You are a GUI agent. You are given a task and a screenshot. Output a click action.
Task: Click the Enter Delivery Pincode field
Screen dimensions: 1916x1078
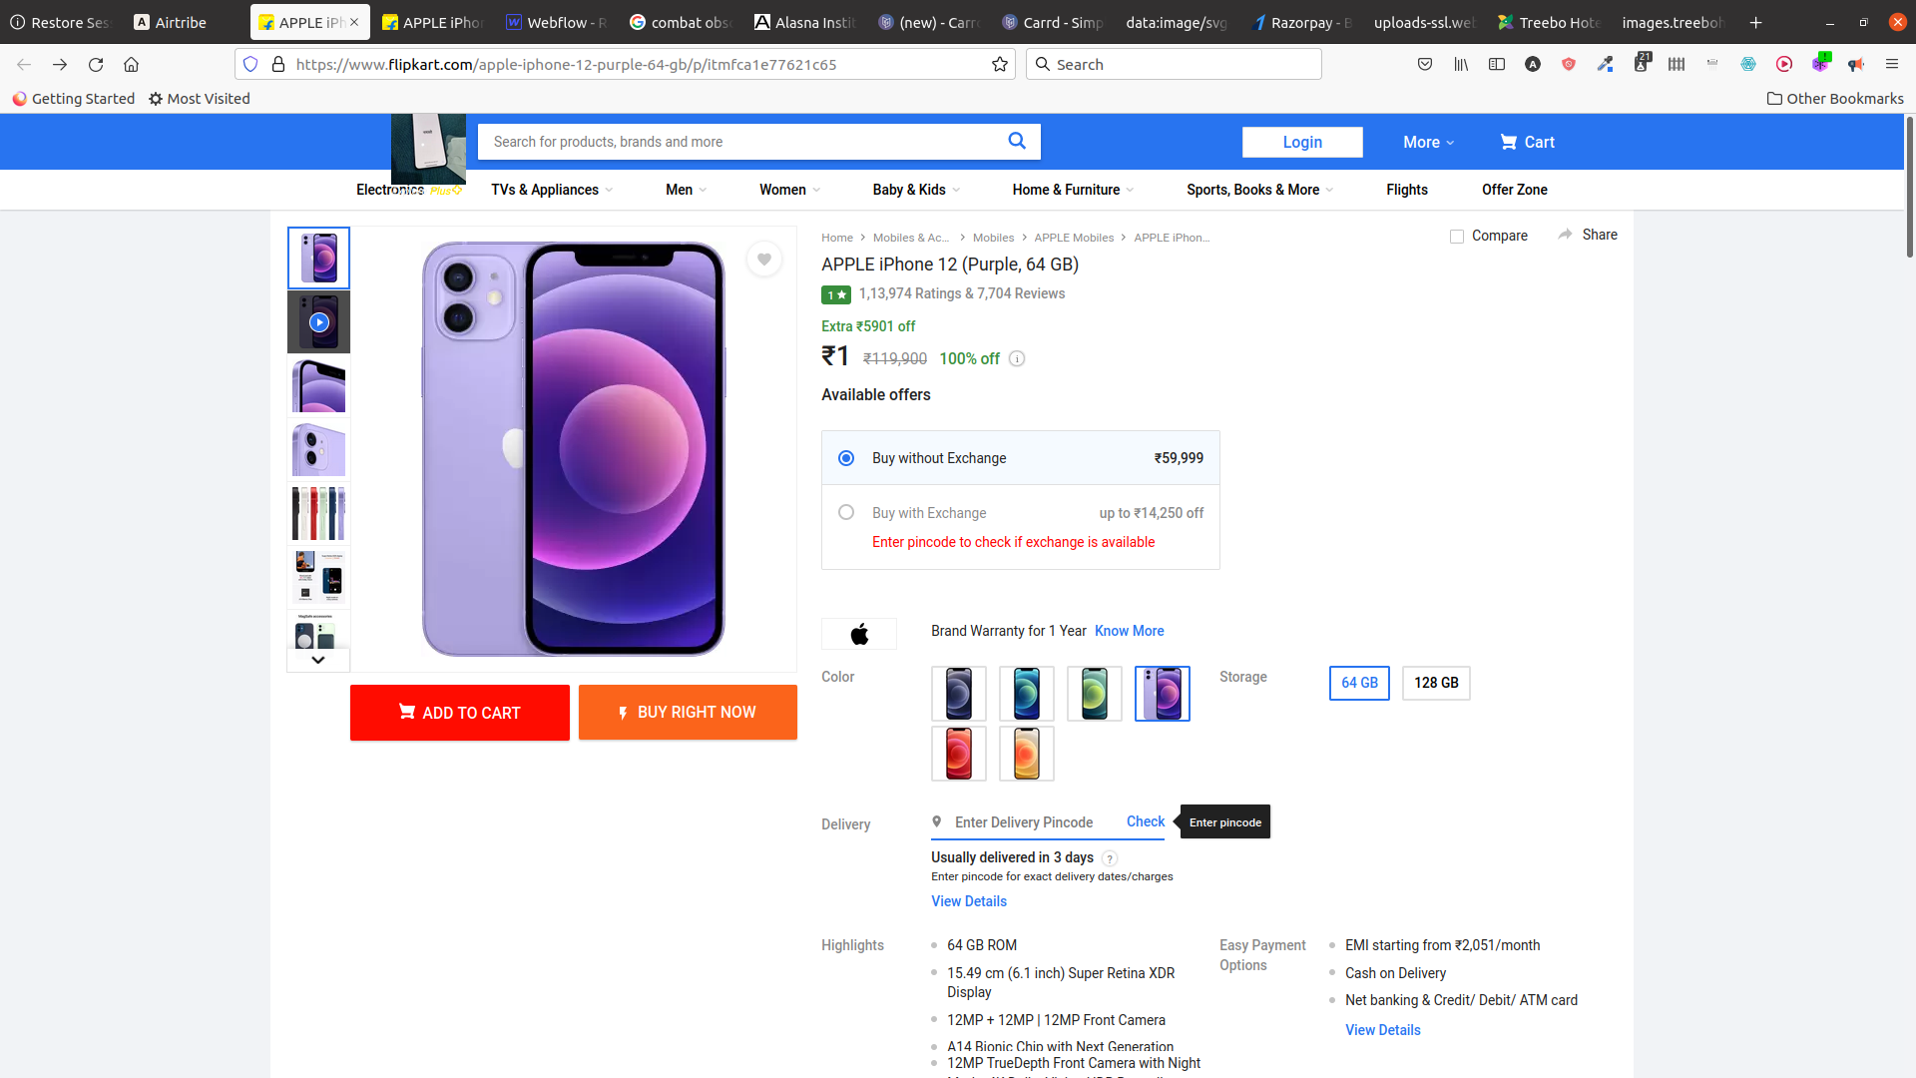[1023, 821]
